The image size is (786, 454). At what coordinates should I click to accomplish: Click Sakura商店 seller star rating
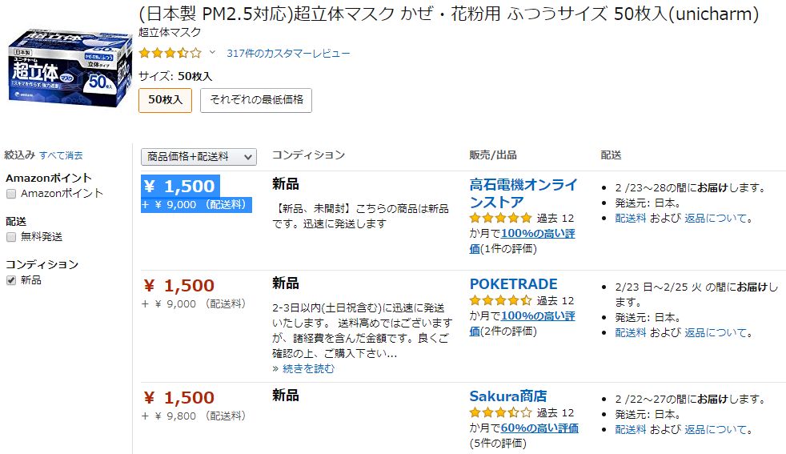[x=500, y=413]
